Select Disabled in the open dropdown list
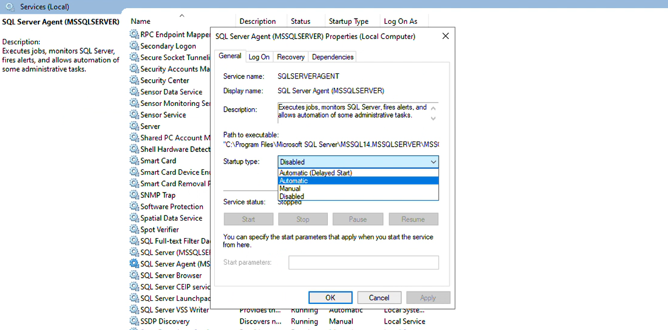668x330 pixels. coord(358,196)
